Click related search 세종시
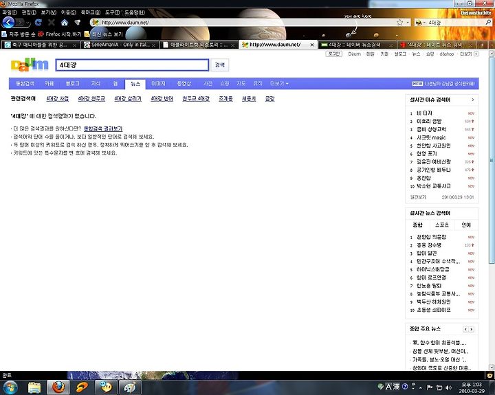 click(249, 99)
